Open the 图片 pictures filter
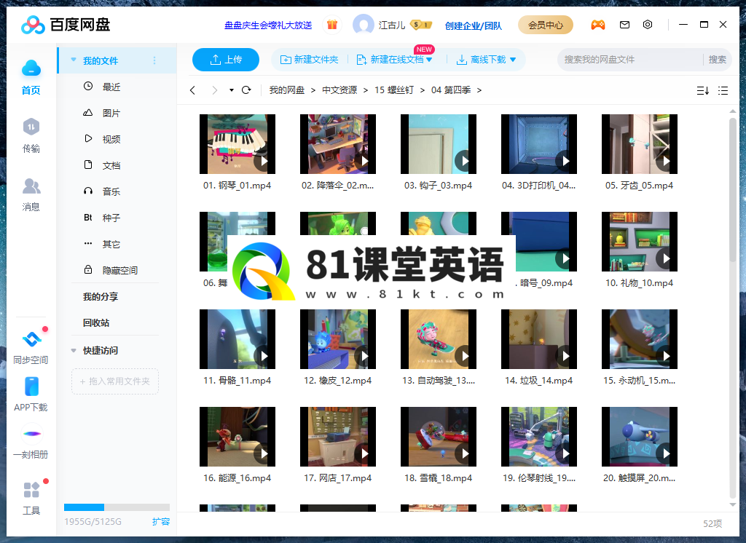The height and width of the screenshot is (543, 746). 111,113
